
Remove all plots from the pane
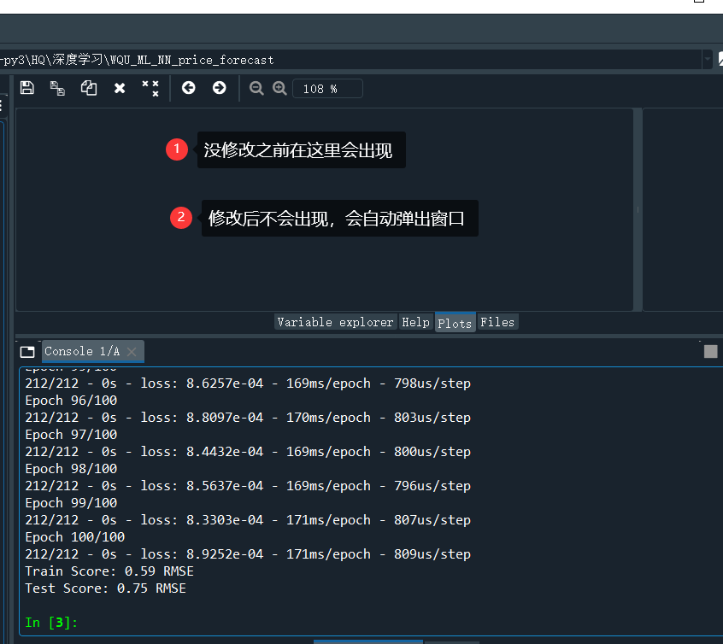[x=150, y=87]
